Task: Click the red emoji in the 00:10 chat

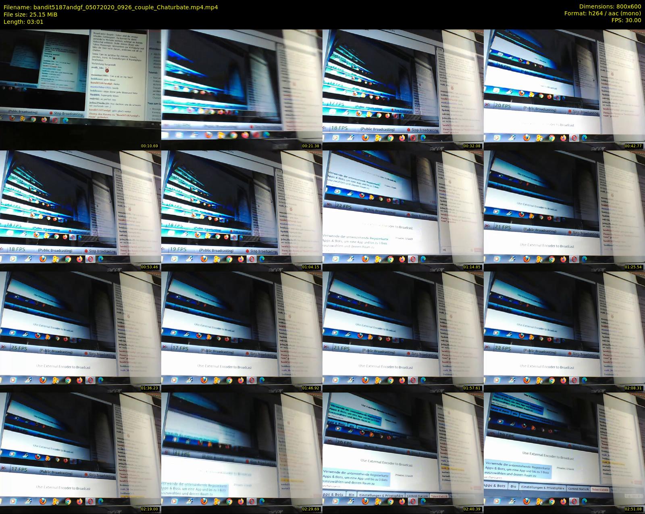Action: click(107, 70)
